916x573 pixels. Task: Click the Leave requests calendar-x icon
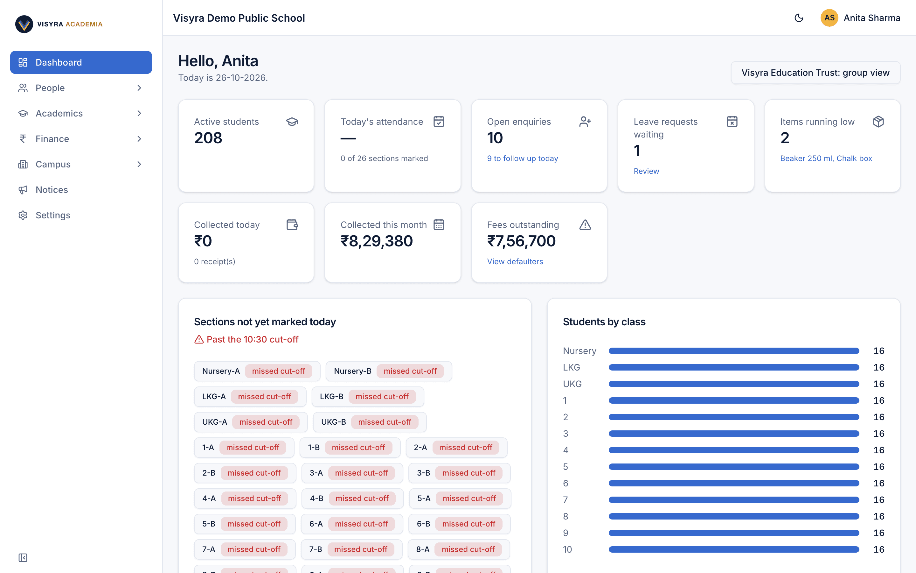[732, 122]
